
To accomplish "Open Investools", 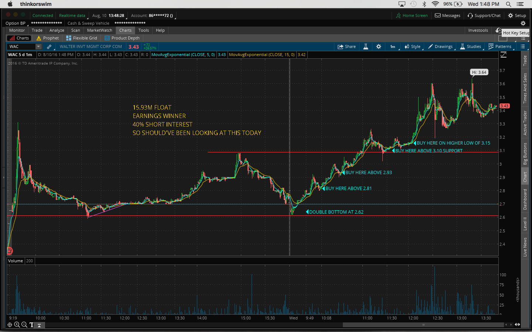I will coord(478,30).
